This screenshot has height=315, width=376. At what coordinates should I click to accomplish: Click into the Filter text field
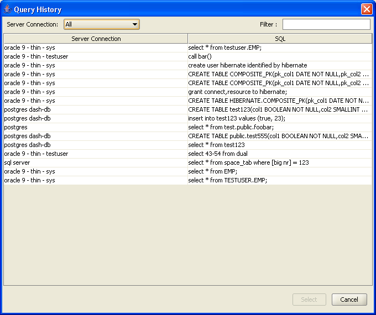click(326, 24)
